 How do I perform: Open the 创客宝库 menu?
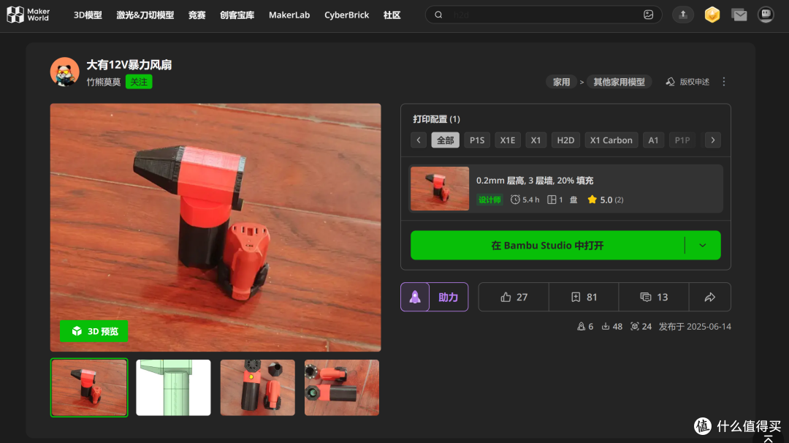[237, 15]
